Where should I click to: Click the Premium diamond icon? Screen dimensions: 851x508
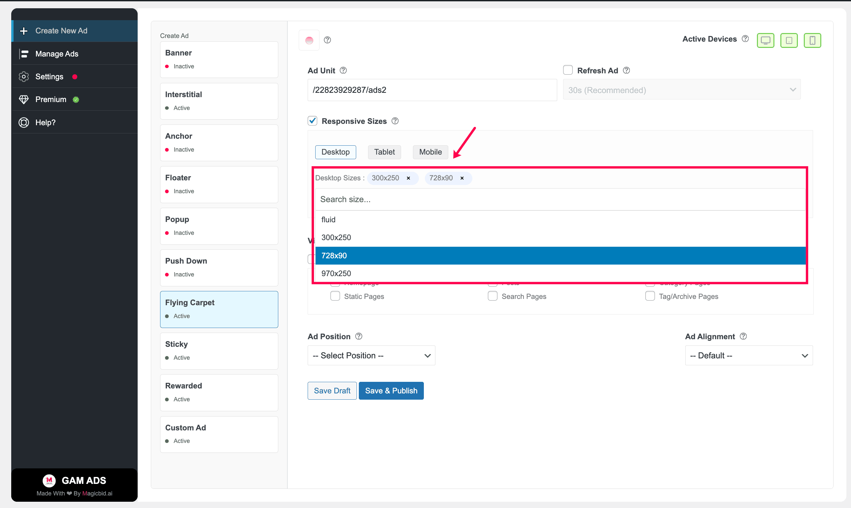23,100
